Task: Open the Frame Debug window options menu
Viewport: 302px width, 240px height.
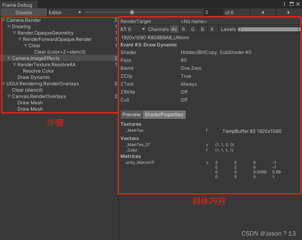Action: (285, 4)
